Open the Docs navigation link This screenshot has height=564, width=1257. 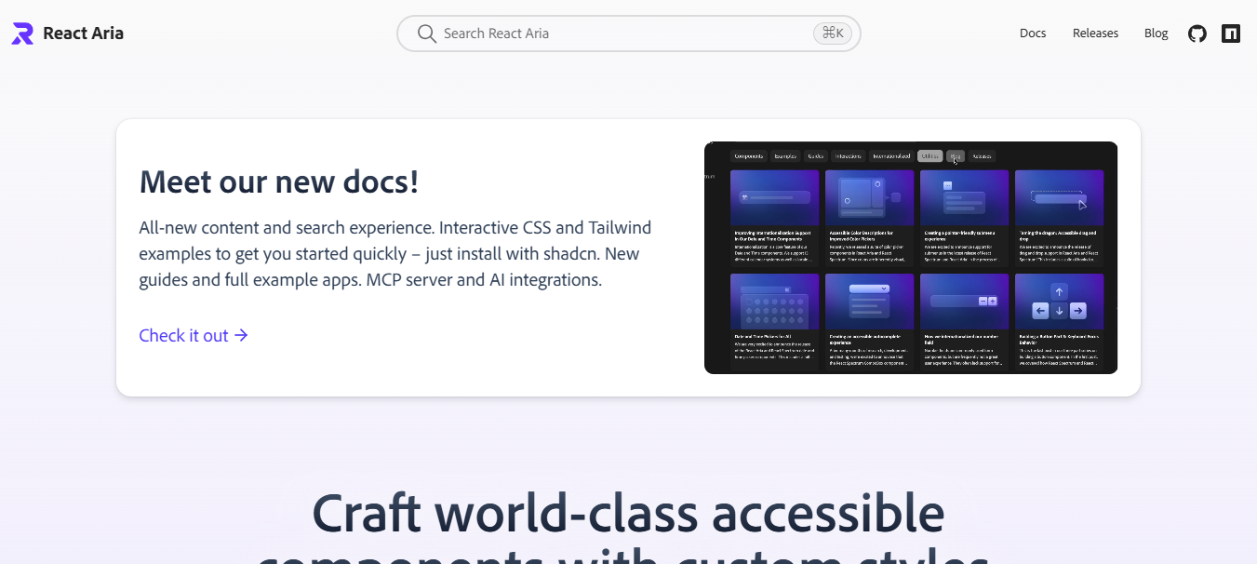1033,34
